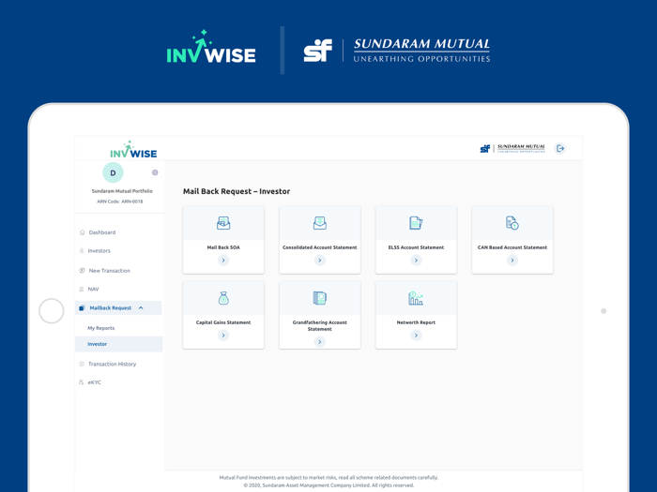This screenshot has width=657, height=492.
Task: Click the D profile avatar circle
Action: coord(113,172)
